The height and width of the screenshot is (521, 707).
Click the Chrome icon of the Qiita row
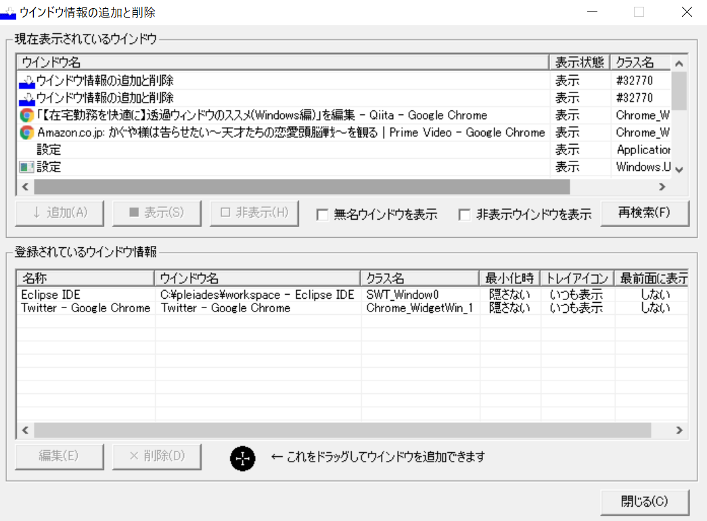click(26, 116)
